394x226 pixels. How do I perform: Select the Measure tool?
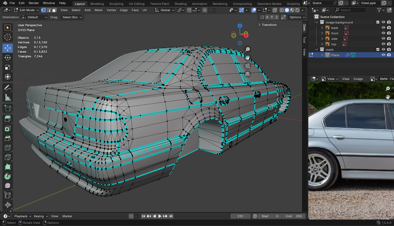(x=8, y=97)
